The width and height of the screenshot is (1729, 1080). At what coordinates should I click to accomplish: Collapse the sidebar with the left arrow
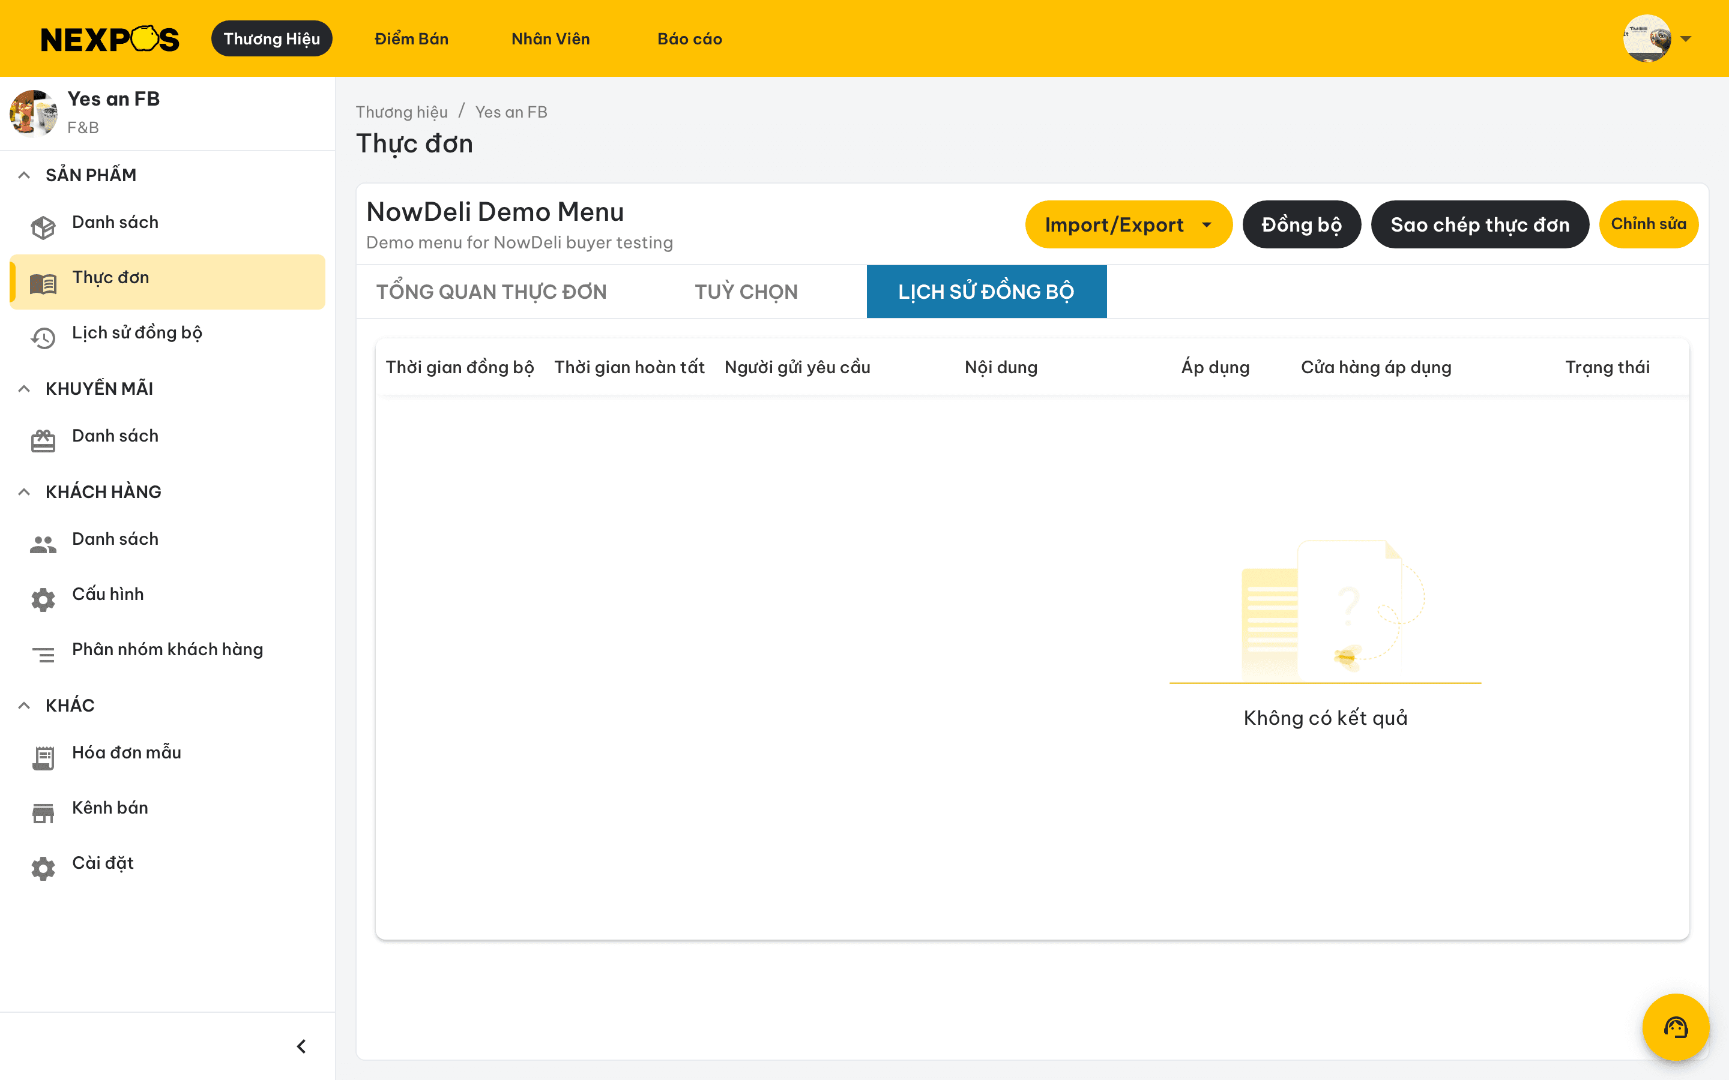tap(301, 1046)
